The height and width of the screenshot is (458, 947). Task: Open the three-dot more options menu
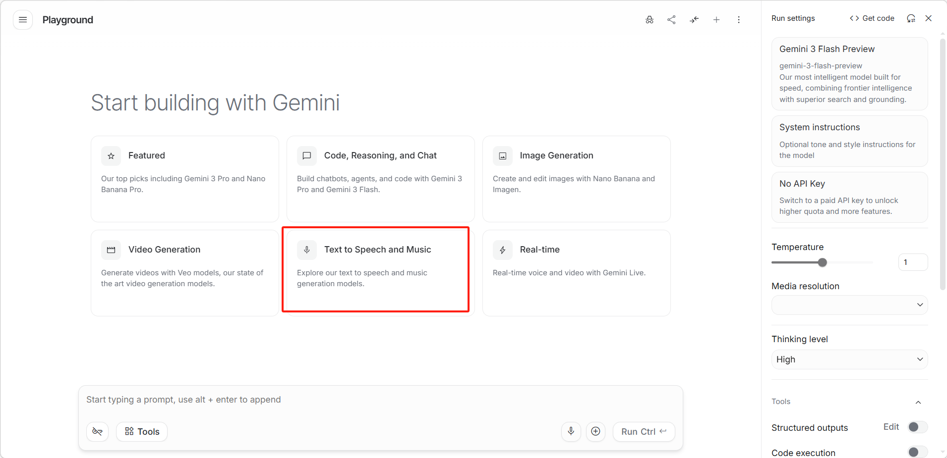(739, 20)
